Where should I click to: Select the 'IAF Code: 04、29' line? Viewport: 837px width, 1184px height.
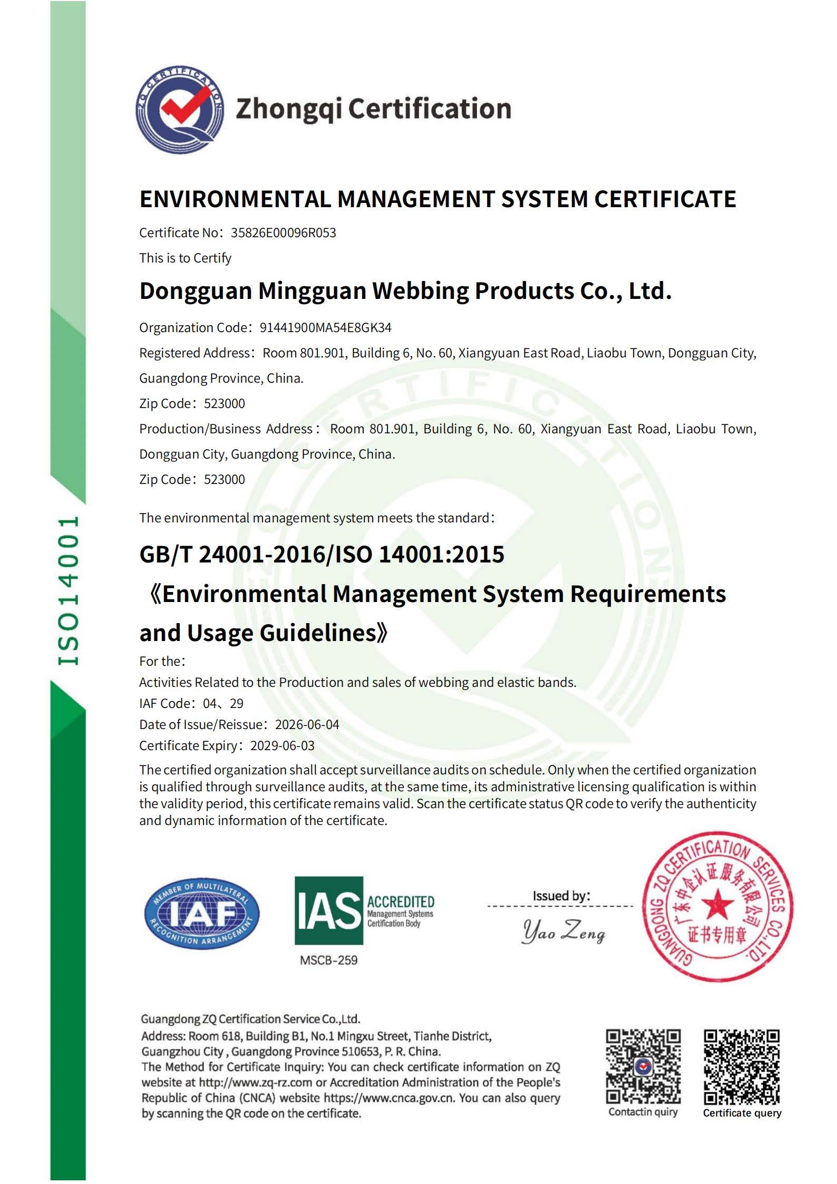pyautogui.click(x=191, y=704)
